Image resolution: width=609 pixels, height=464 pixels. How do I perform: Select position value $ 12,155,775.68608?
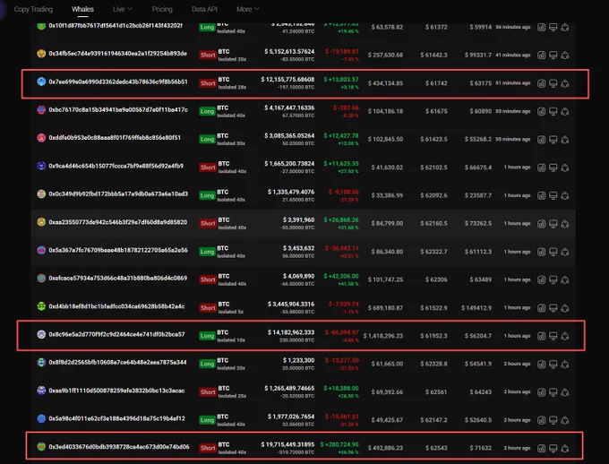287,80
